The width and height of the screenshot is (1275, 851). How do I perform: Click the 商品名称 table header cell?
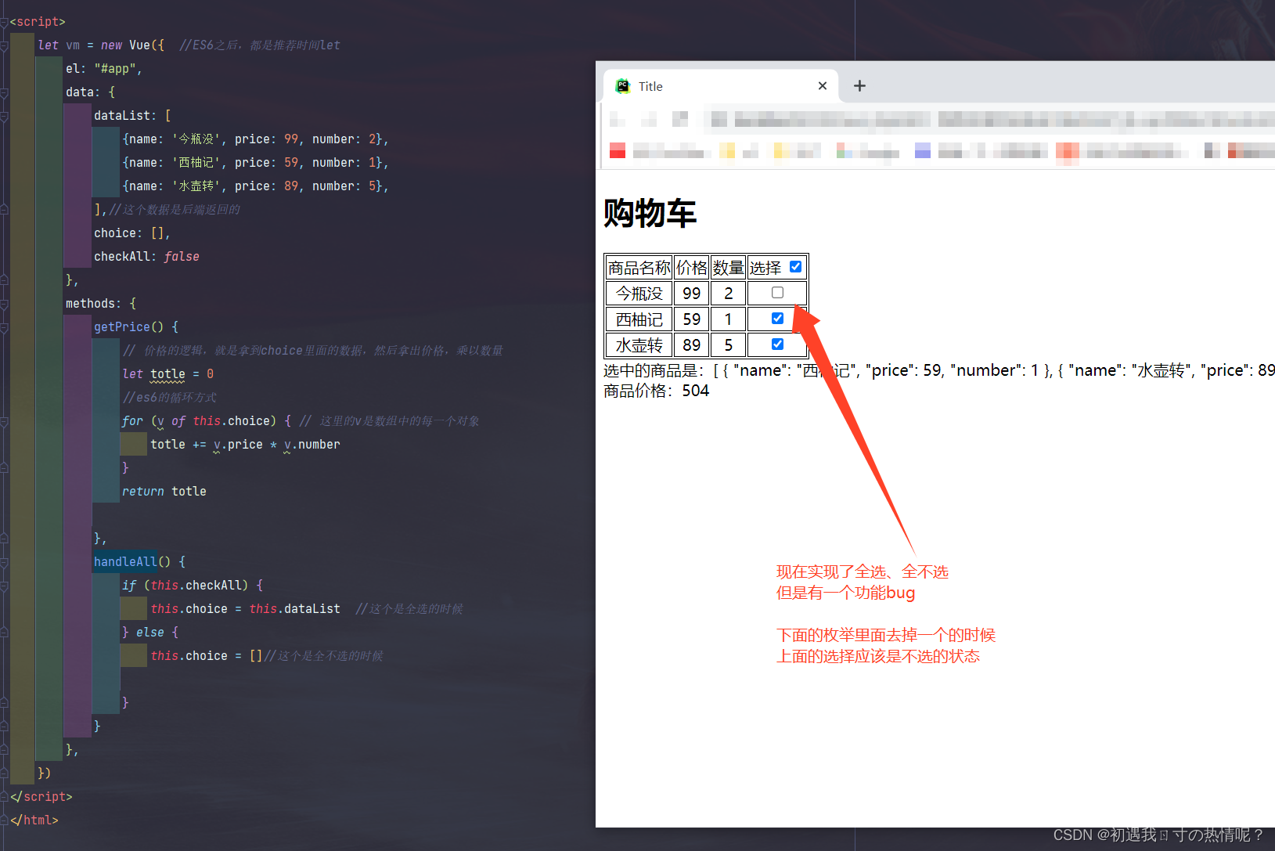[x=639, y=268]
